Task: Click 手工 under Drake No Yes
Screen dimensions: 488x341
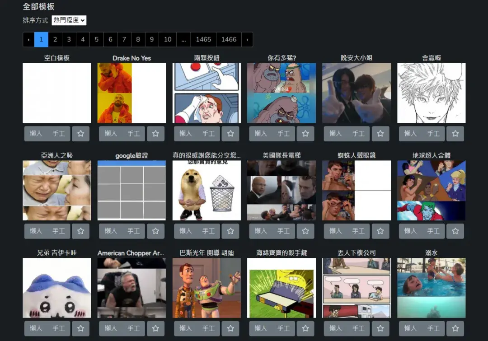Action: pyautogui.click(x=133, y=134)
